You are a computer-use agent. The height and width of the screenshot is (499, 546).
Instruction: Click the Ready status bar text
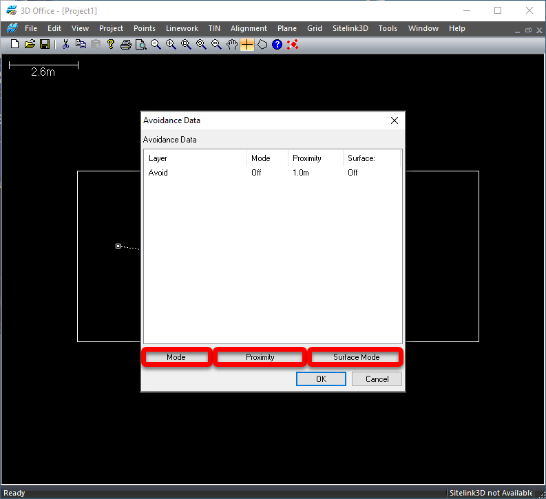pos(14,493)
